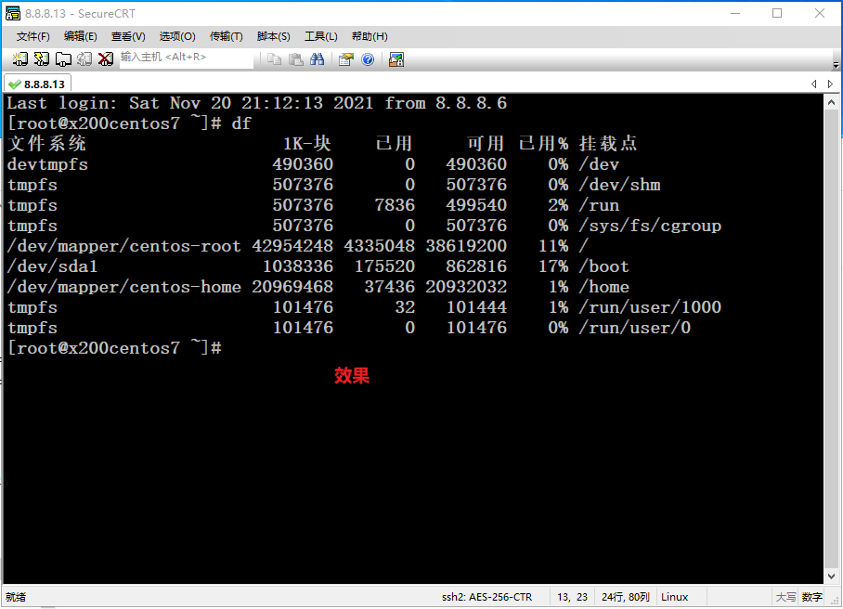
Task: Click the tab scroll left arrow
Action: pos(814,84)
